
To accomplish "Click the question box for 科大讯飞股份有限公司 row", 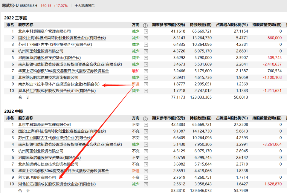I will tap(146, 177).
